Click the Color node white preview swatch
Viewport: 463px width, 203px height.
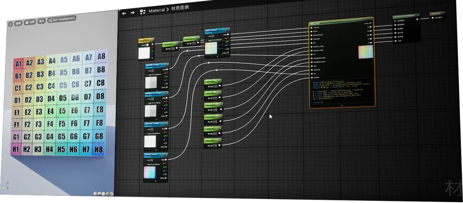tap(144, 53)
